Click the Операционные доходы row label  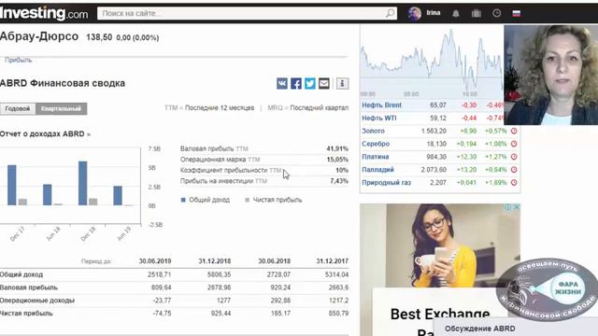click(x=37, y=301)
